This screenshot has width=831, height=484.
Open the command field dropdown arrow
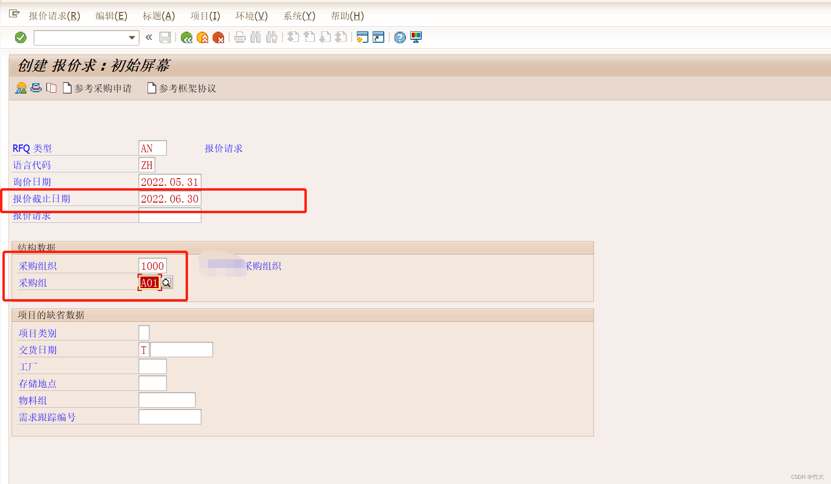[132, 37]
